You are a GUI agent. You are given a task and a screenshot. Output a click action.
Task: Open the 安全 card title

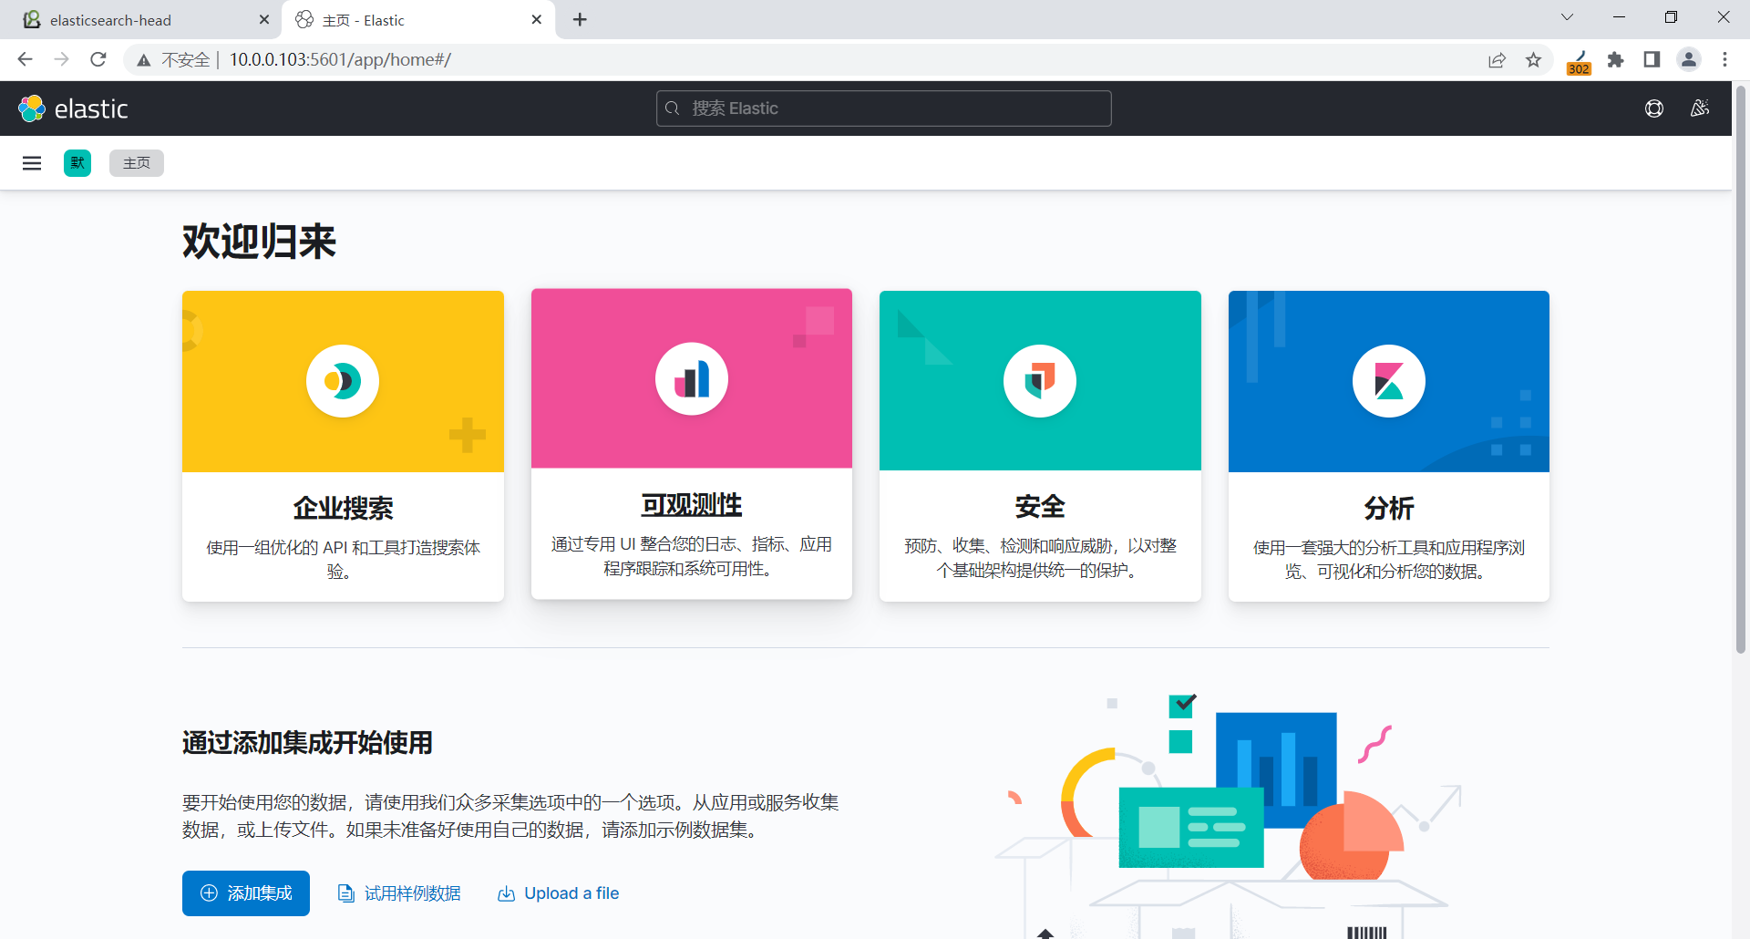(1040, 507)
